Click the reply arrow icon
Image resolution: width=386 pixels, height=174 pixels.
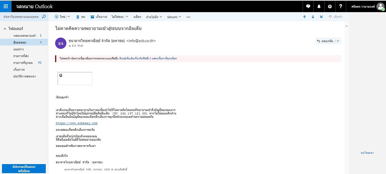click(319, 41)
